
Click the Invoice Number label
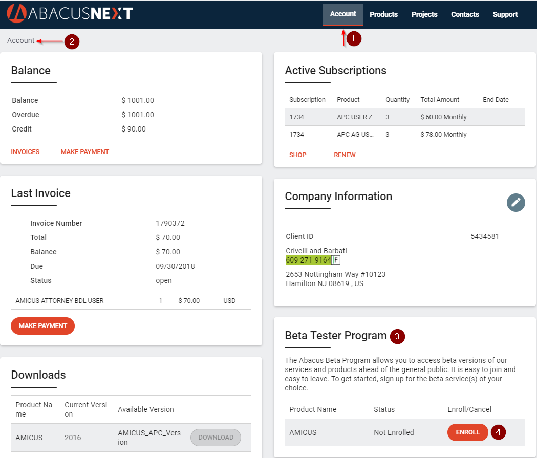coord(56,223)
